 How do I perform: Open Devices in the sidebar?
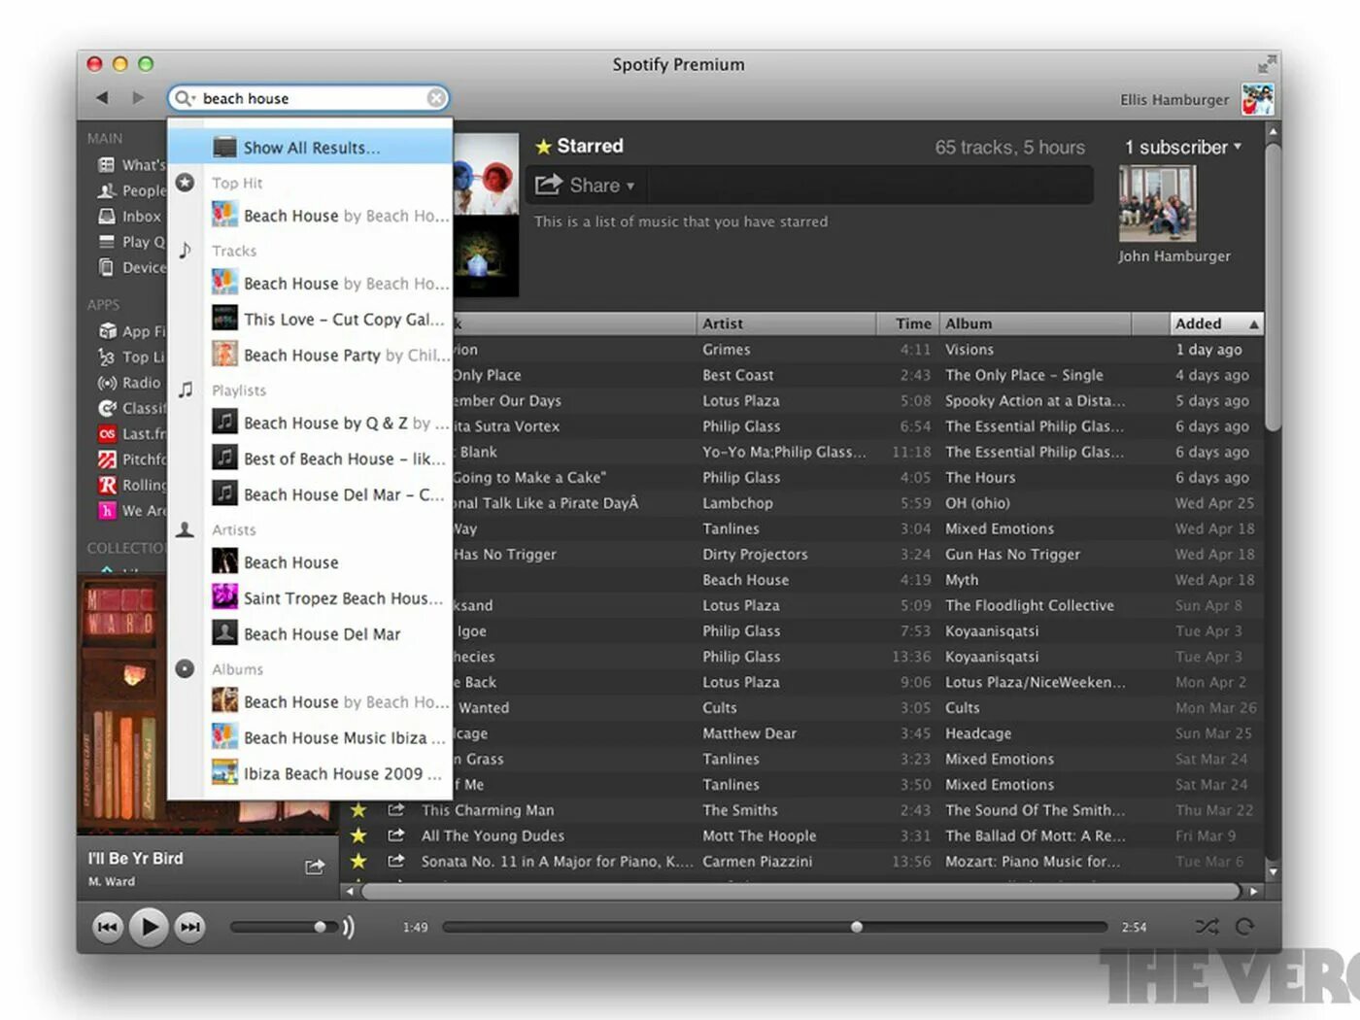pyautogui.click(x=131, y=267)
